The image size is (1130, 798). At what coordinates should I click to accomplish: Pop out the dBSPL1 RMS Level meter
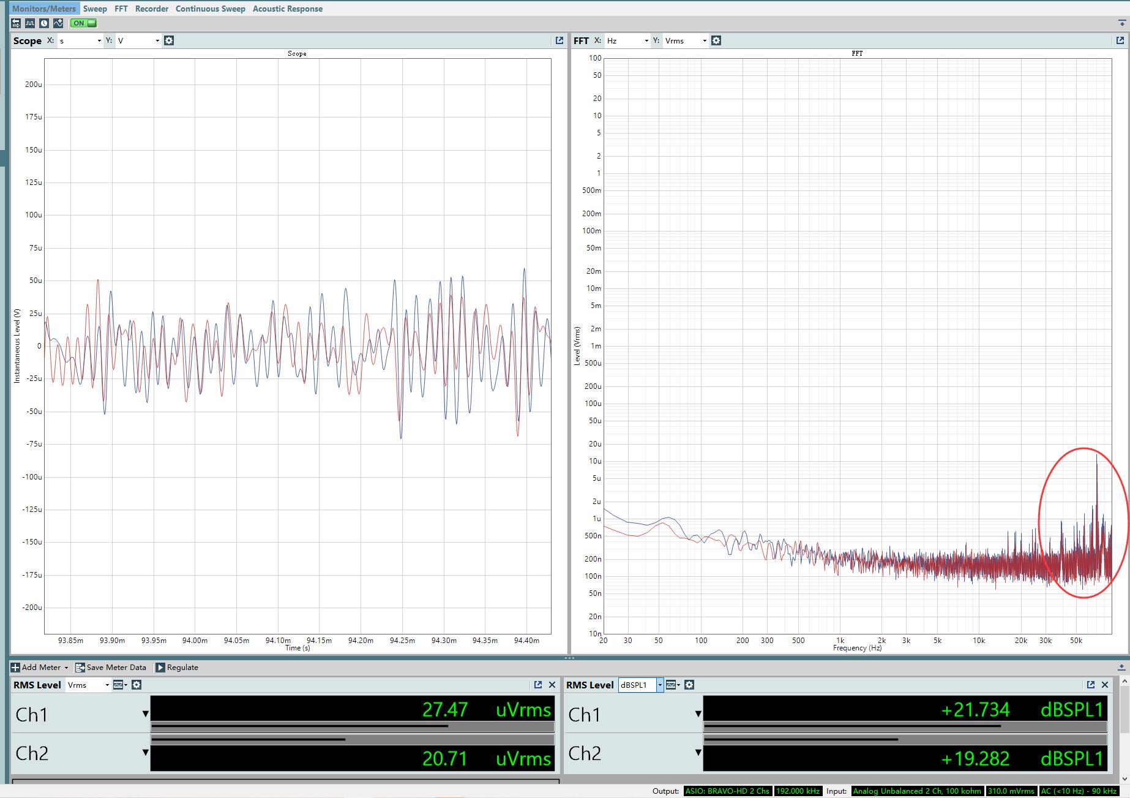click(1091, 685)
